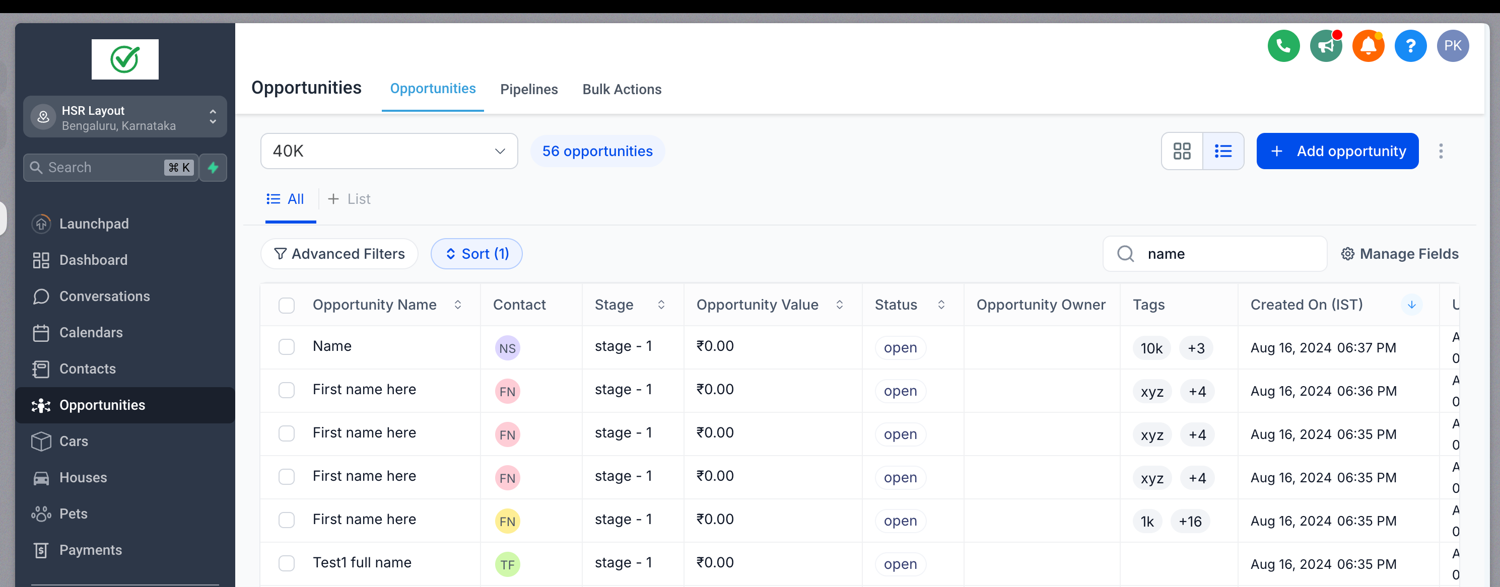Open Cars in the sidebar

click(74, 441)
